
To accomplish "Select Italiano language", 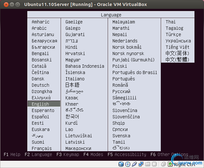I will click(x=75, y=79).
